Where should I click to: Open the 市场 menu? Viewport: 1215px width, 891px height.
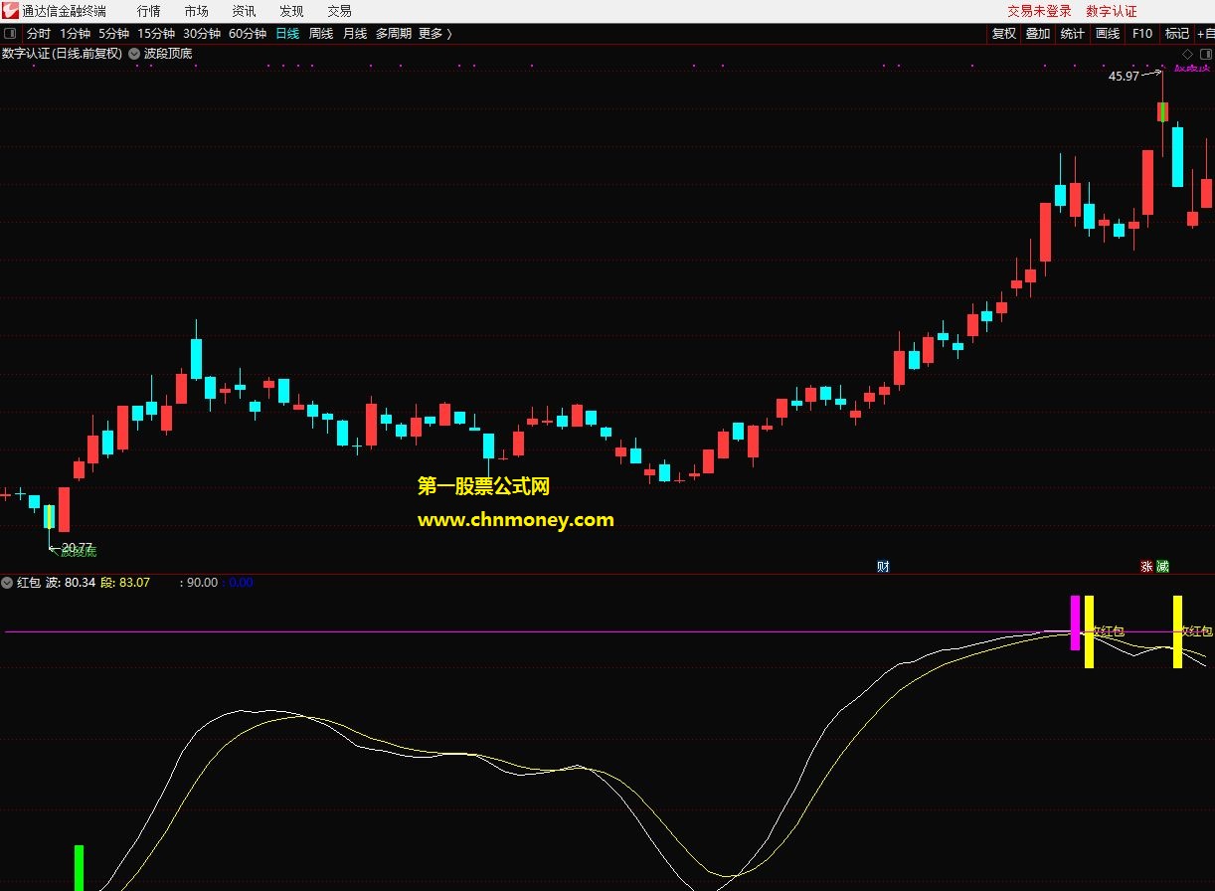197,11
